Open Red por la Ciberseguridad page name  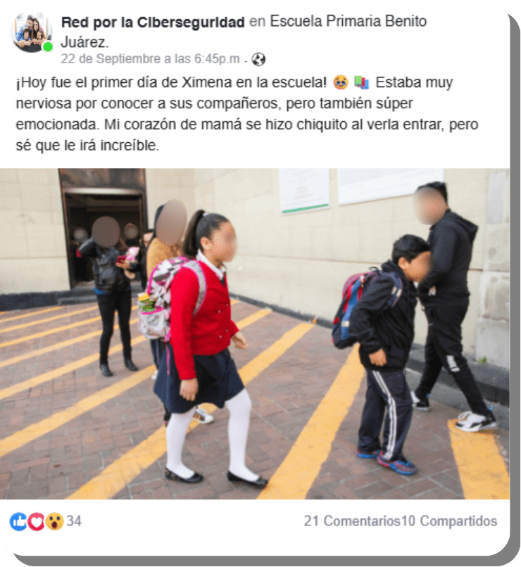point(153,22)
